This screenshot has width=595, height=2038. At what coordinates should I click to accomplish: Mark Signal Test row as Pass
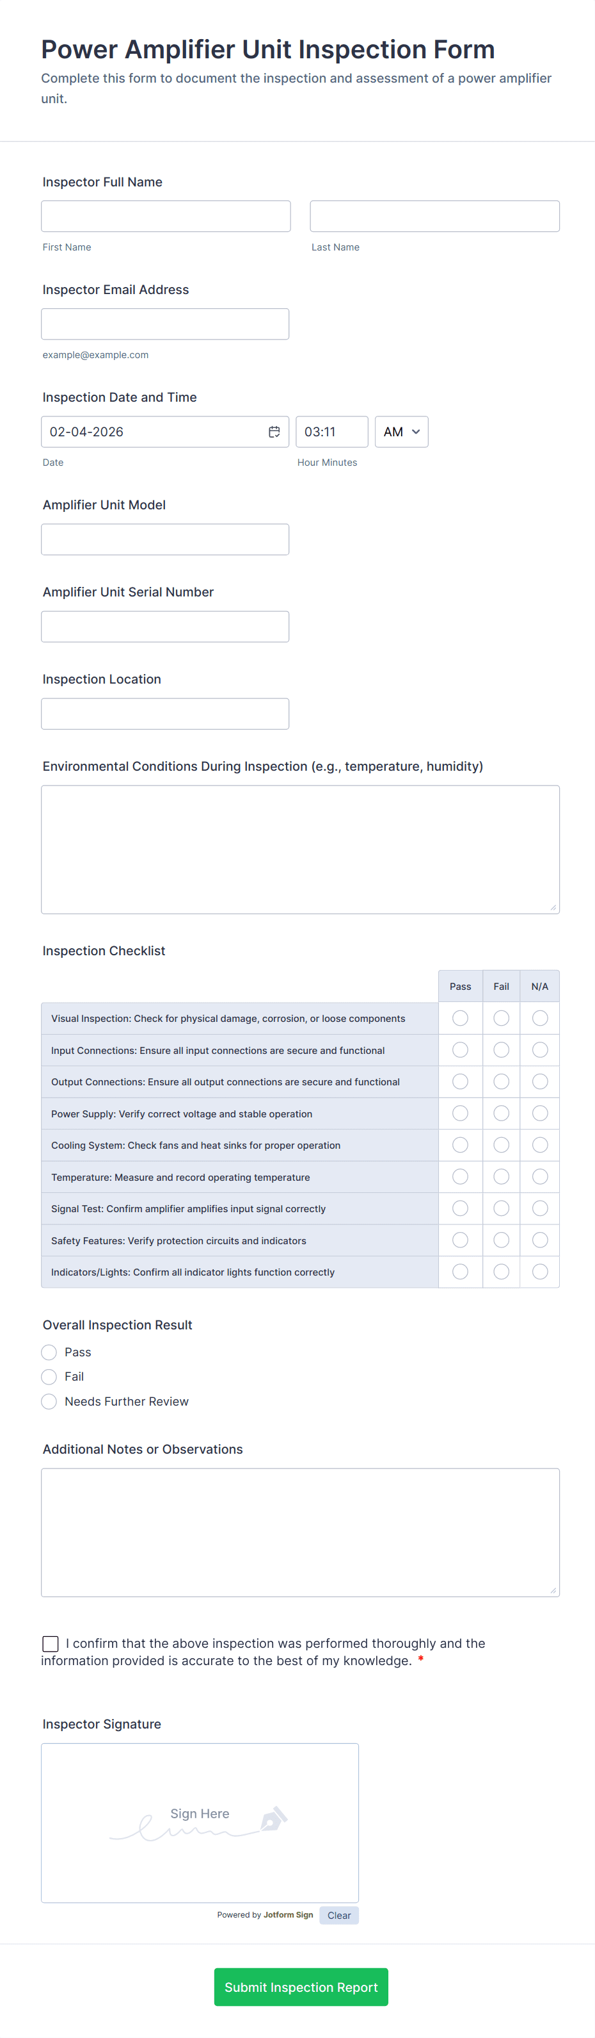[x=460, y=1208]
